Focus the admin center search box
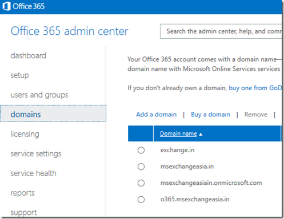The height and width of the screenshot is (219, 284). (221, 31)
